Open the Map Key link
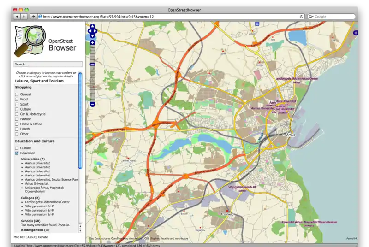The image size is (369, 247). 19,237
